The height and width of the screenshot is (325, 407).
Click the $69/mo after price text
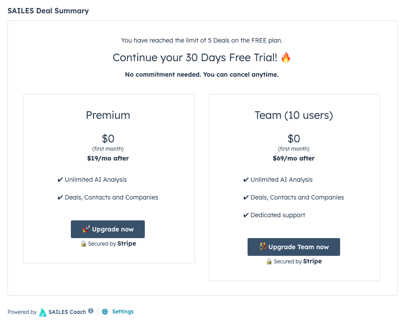(294, 158)
